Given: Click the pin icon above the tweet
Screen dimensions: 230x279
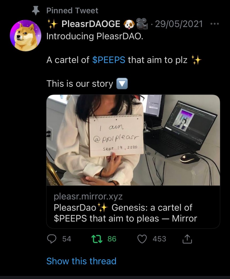Looking at the screenshot, I should coord(36,10).
